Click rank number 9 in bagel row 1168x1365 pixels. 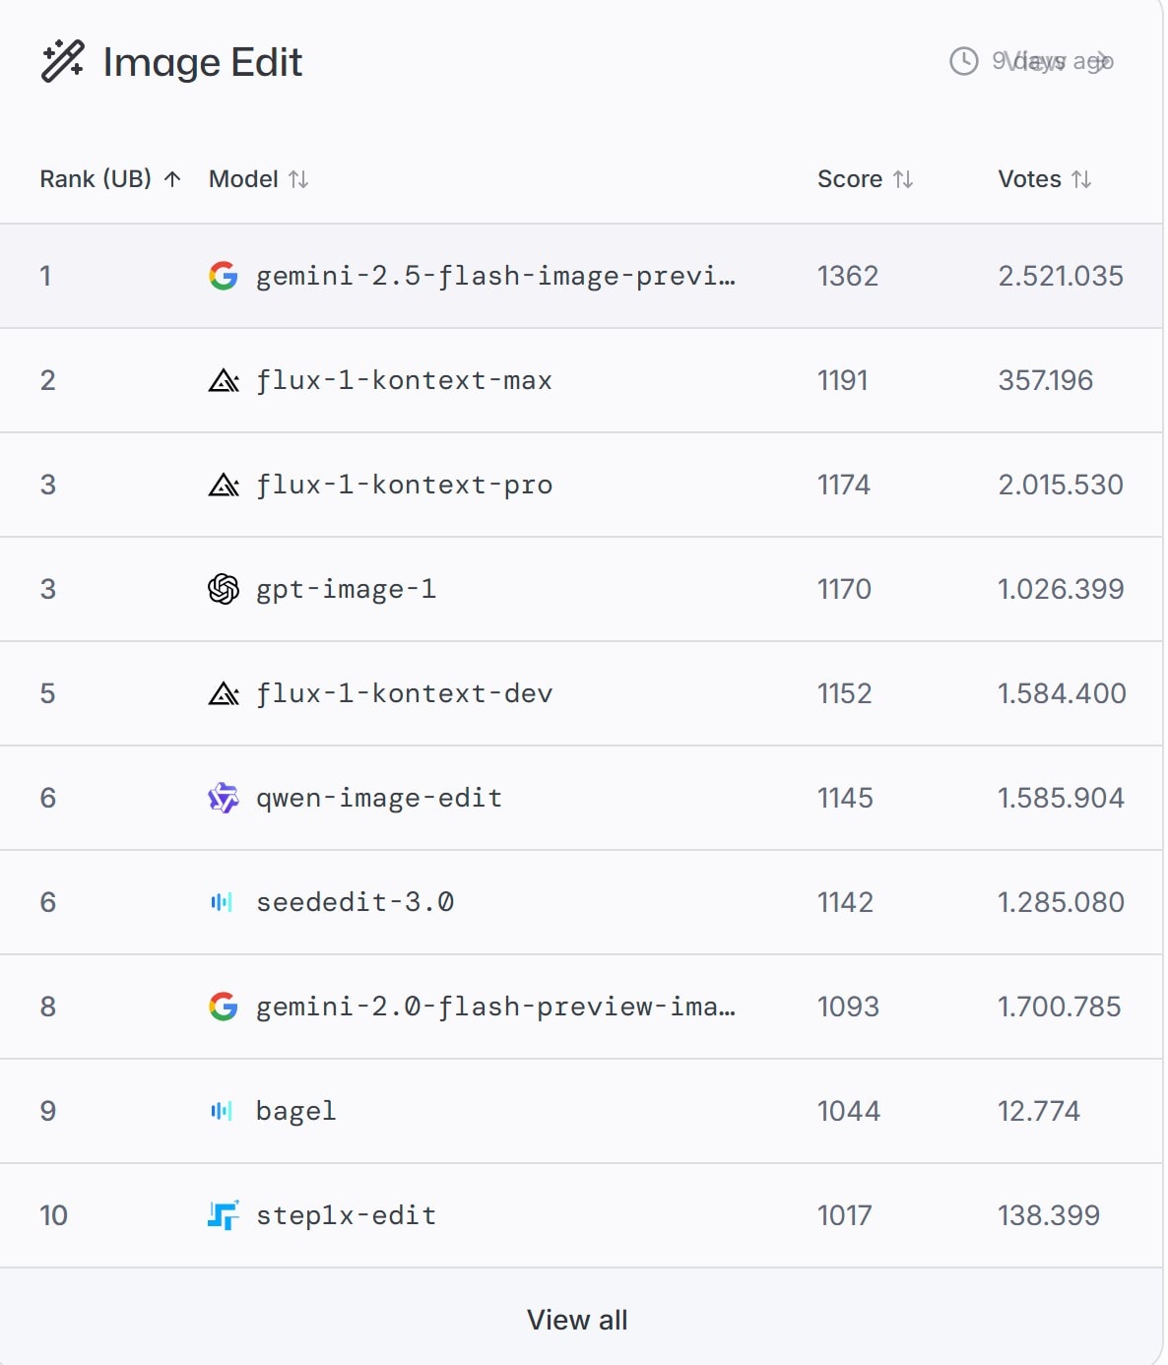[x=47, y=1111]
